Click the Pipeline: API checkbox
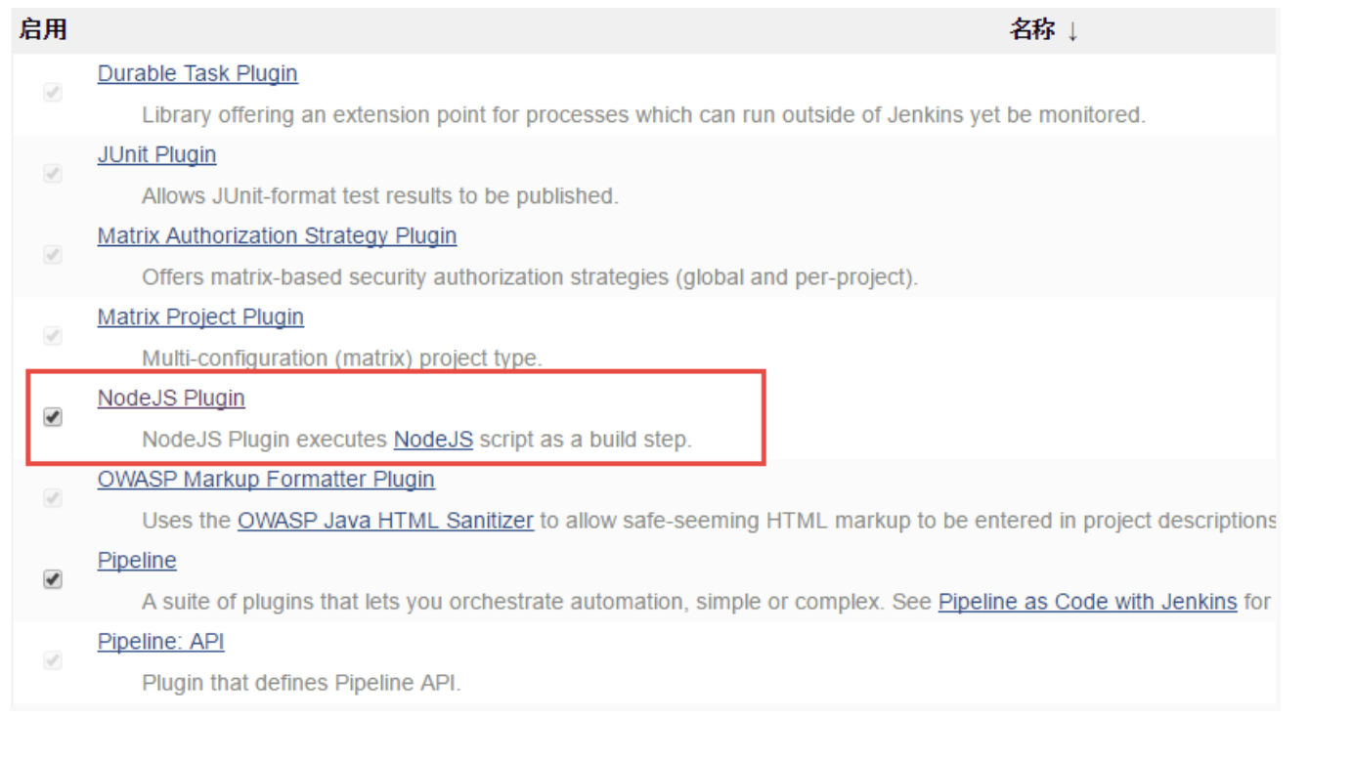Image resolution: width=1353 pixels, height=758 pixels. [53, 660]
